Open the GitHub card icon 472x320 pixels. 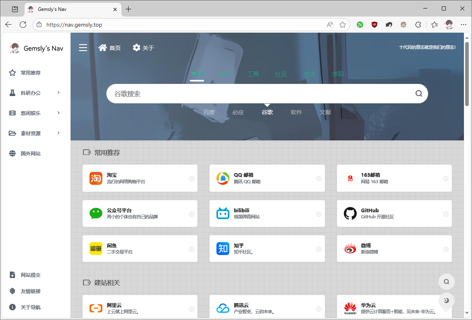[350, 213]
